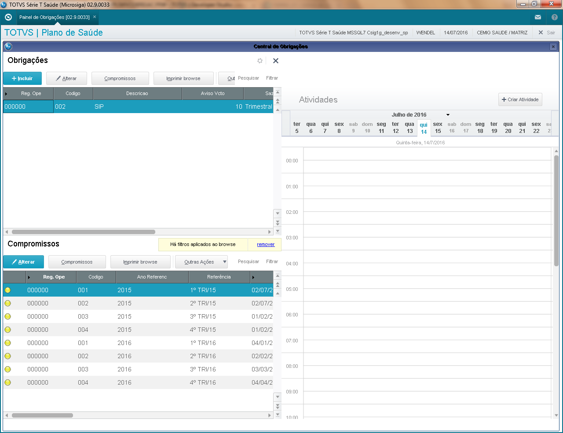The height and width of the screenshot is (433, 563).
Task: Select day qua 13 in the calendar strip
Action: click(409, 128)
